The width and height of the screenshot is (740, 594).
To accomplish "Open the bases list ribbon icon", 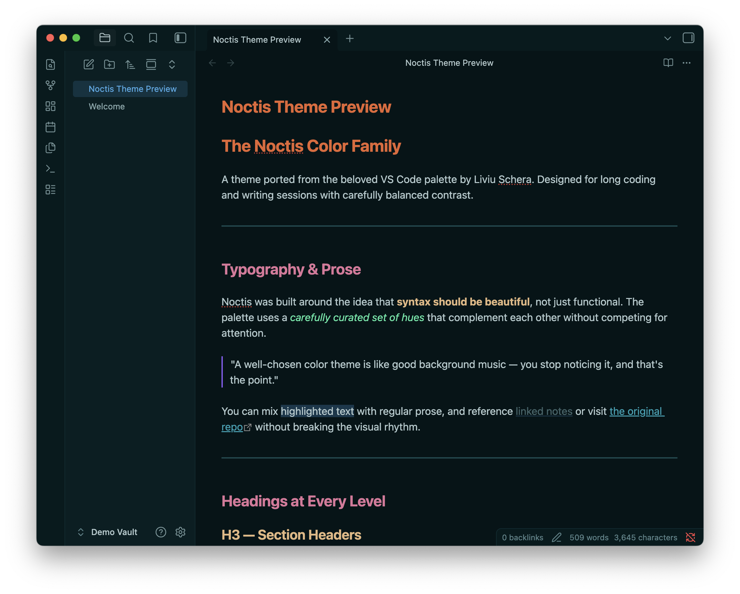I will click(x=50, y=190).
